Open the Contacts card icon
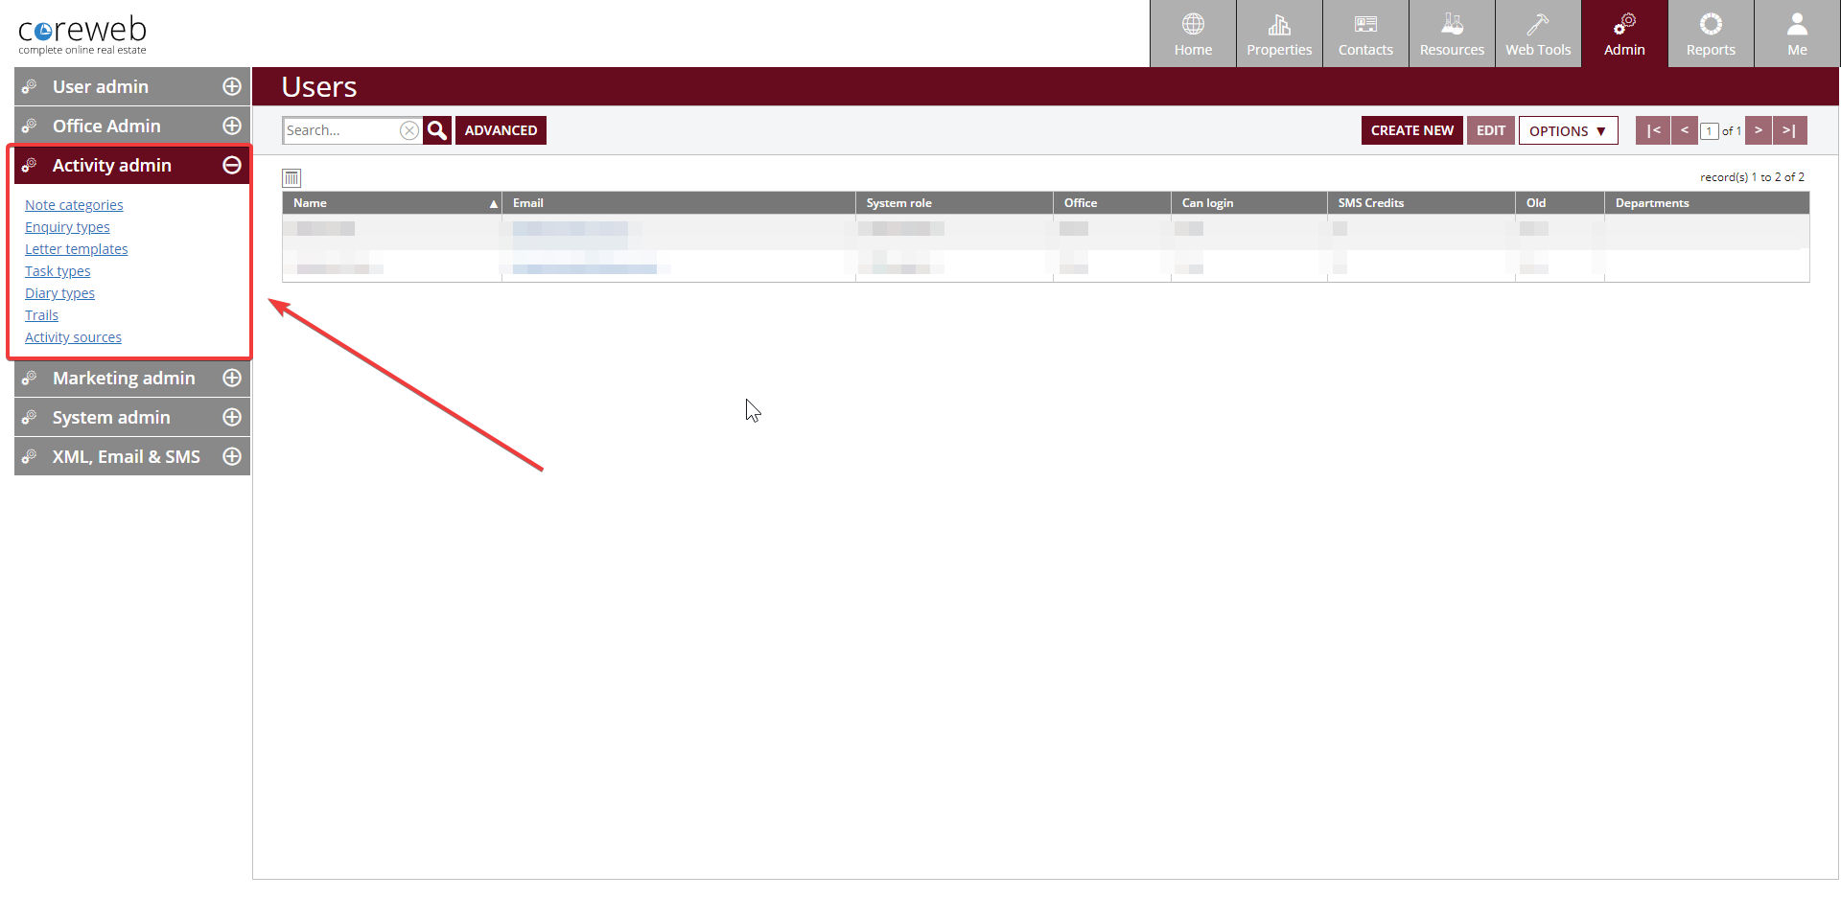Viewport: 1841px width, 898px height. 1365,24
